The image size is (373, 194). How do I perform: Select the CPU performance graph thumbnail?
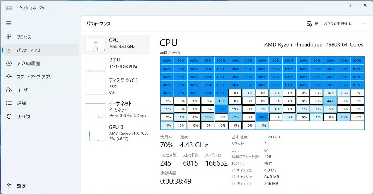tap(95, 45)
